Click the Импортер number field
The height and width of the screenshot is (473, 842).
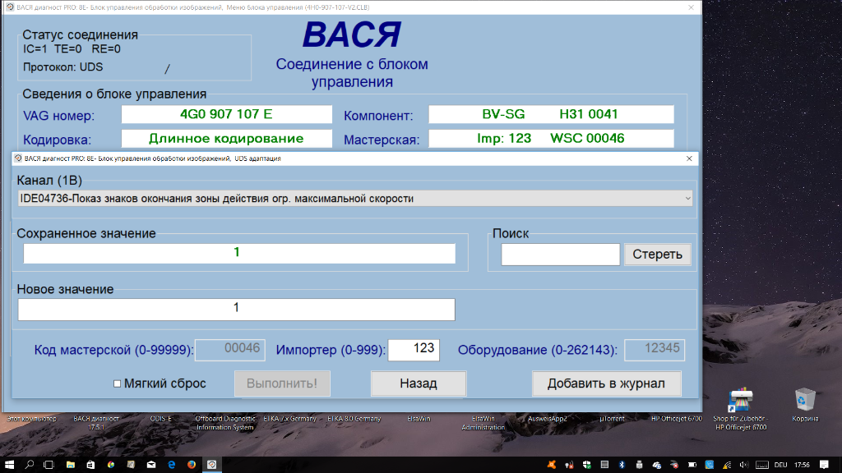click(413, 349)
